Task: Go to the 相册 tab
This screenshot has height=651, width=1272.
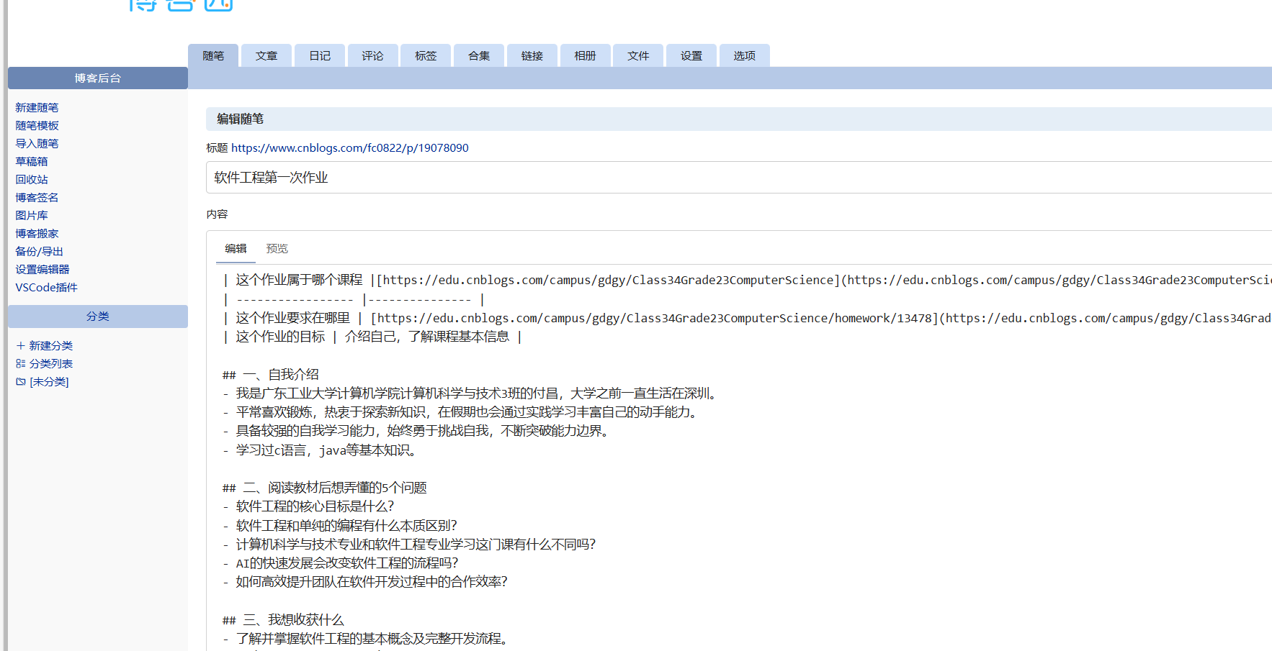Action: point(586,55)
